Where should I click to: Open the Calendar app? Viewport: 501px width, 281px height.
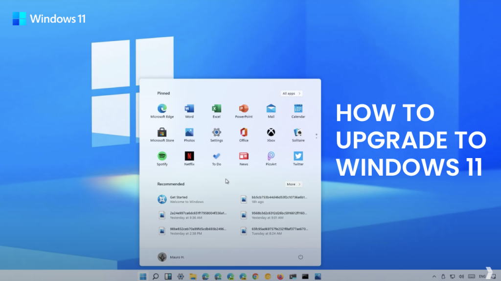tap(298, 109)
